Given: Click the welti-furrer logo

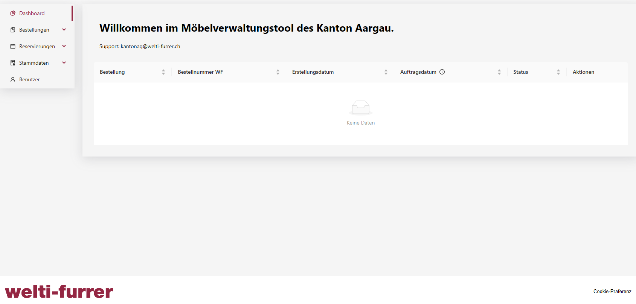Looking at the screenshot, I should pos(59,292).
